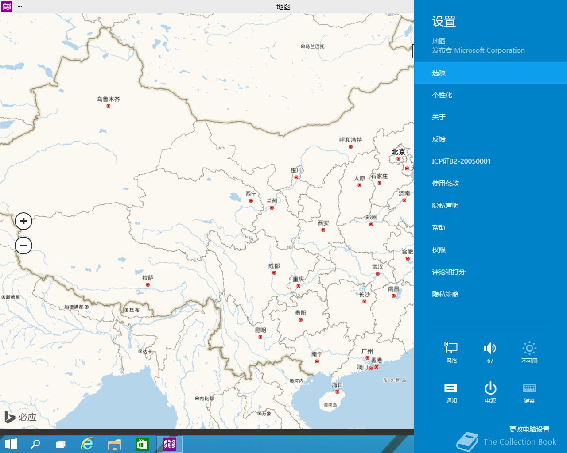Click the 河内 city label

click(x=299, y=381)
